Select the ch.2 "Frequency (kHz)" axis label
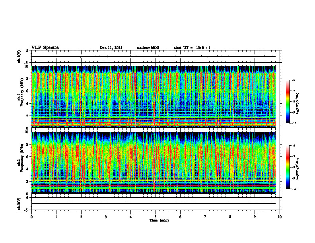The image size is (315, 243). (21, 158)
